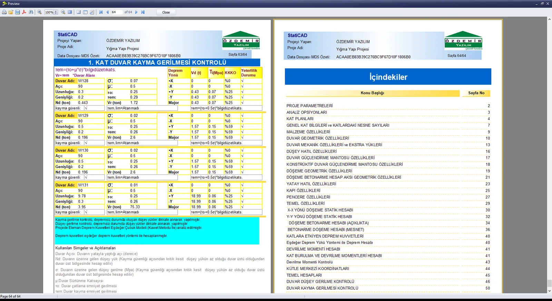
Task: Click the KAT PLANLARI contents row
Action: pos(388,119)
